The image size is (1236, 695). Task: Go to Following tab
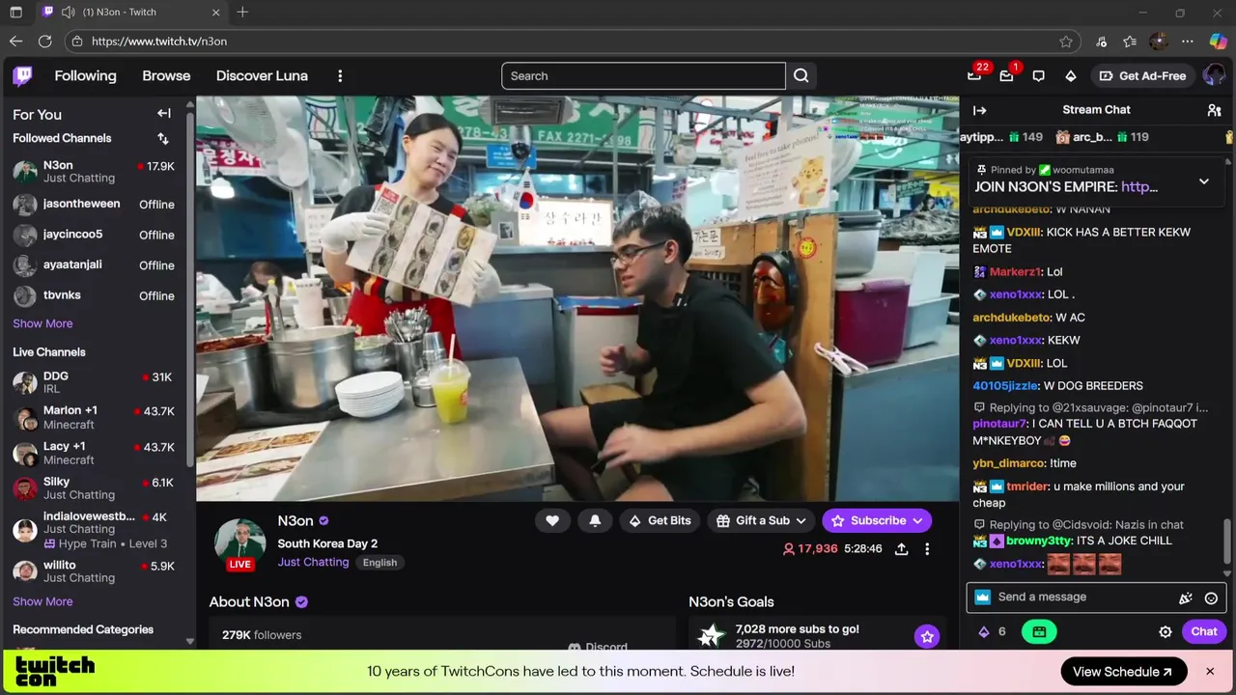pos(85,75)
